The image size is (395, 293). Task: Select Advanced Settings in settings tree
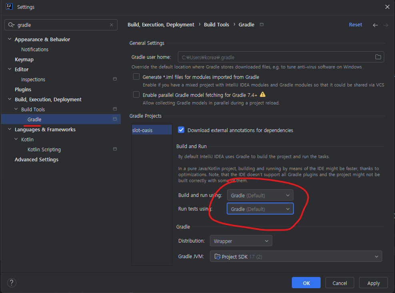pos(36,160)
